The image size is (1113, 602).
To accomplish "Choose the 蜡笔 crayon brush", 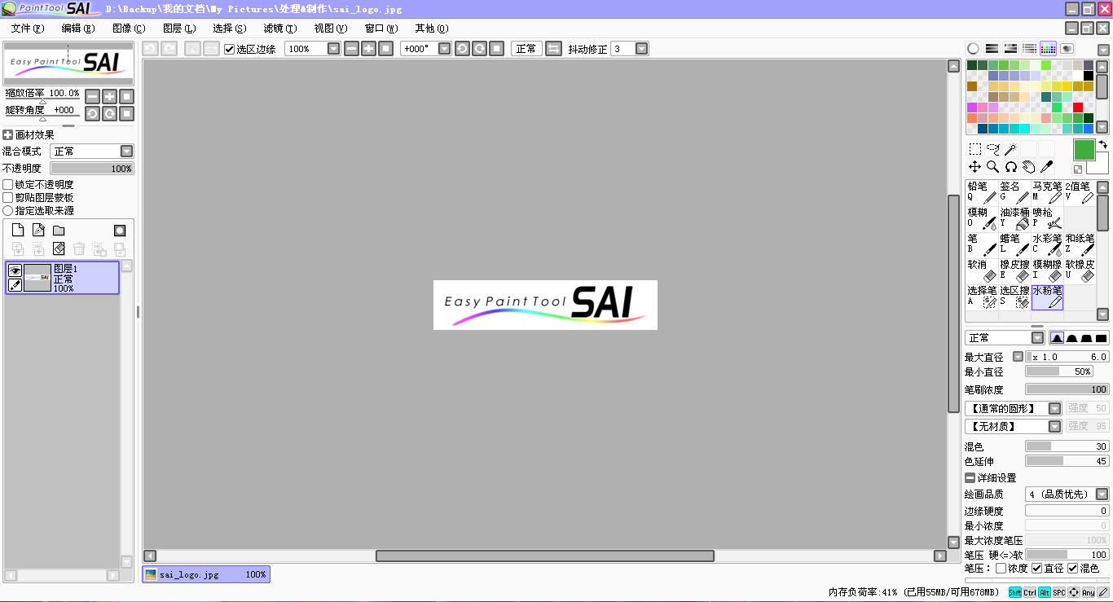I will tap(1014, 244).
